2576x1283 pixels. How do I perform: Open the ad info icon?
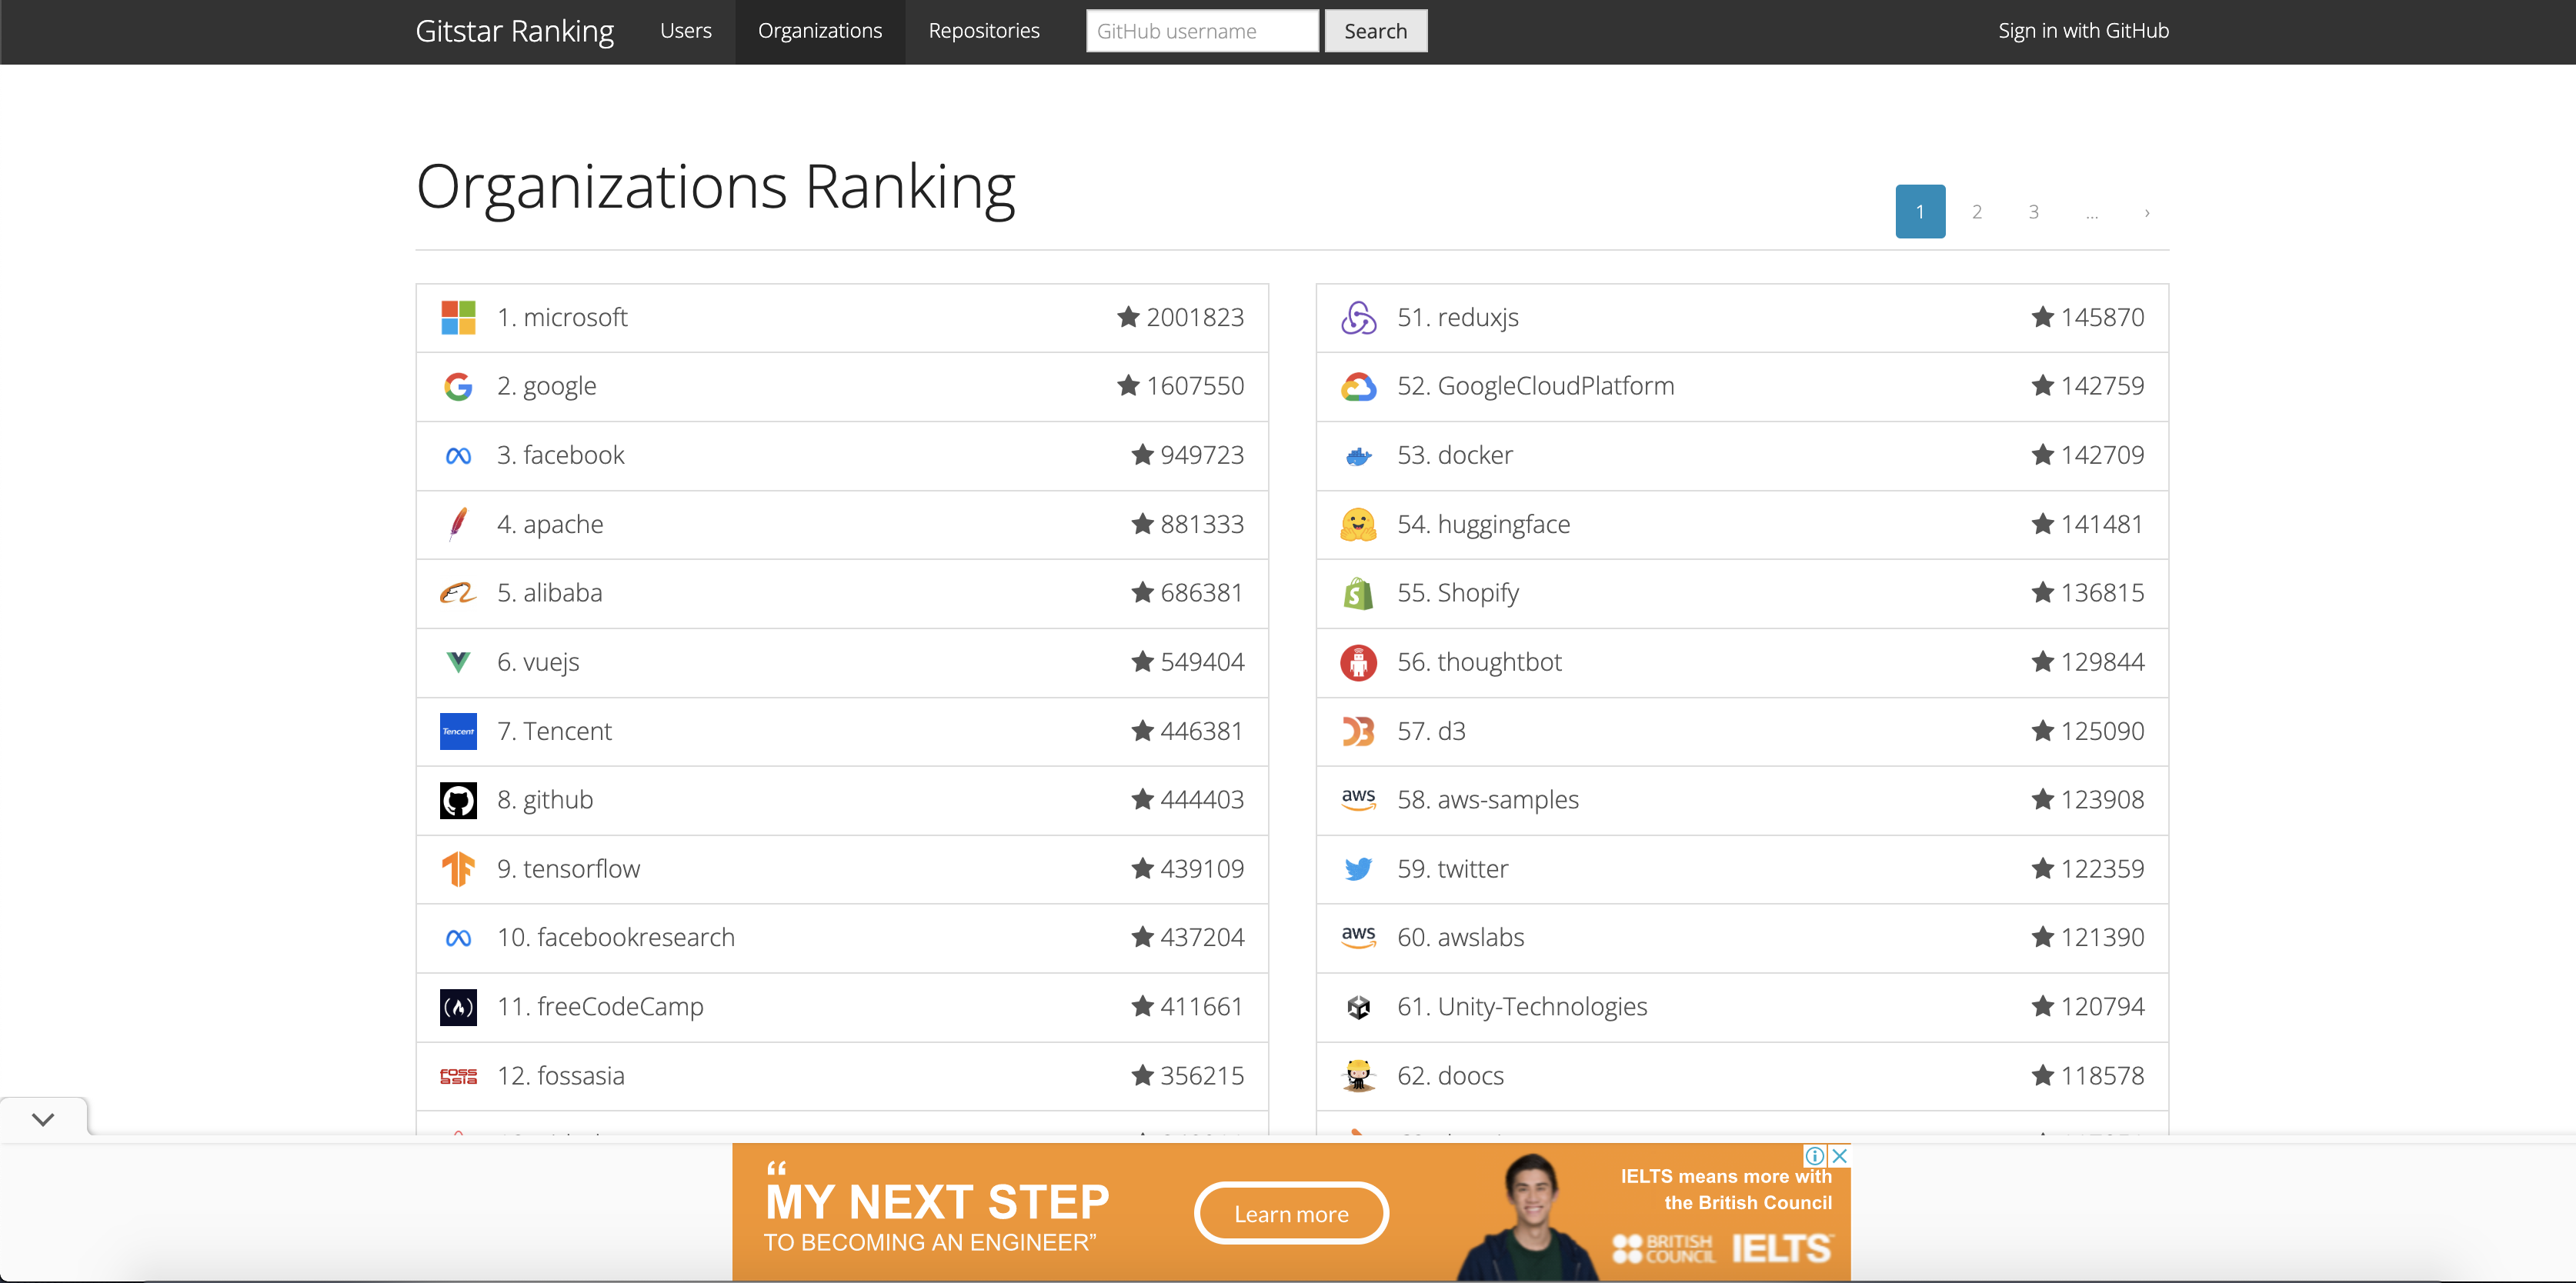1814,1155
